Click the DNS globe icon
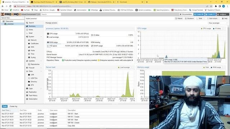 (29, 47)
